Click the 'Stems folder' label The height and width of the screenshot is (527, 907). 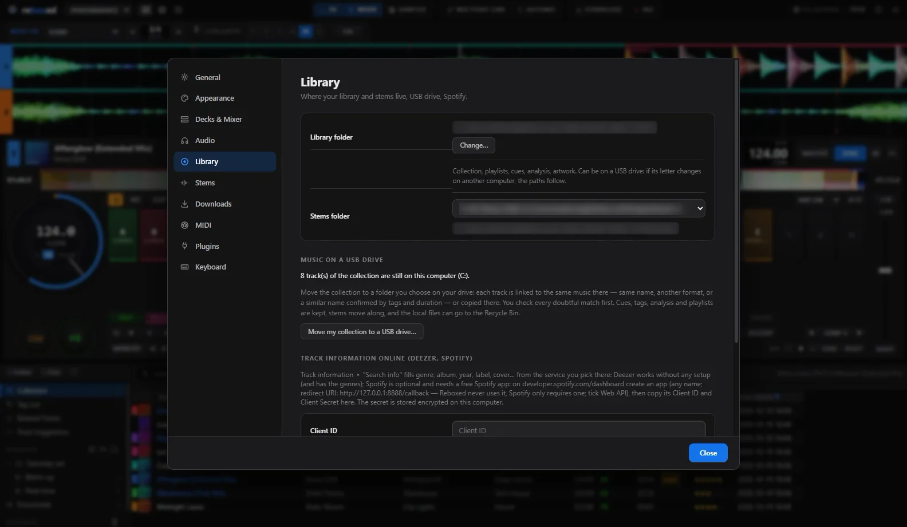pos(330,216)
